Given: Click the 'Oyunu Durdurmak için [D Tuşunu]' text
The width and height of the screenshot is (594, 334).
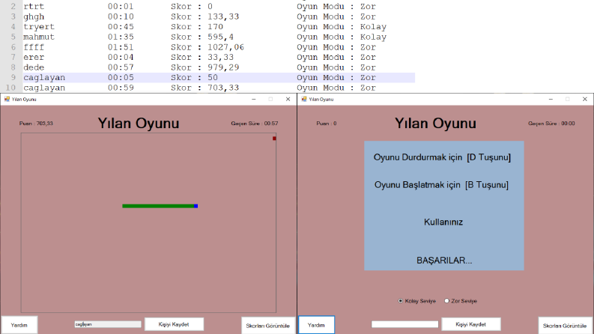Looking at the screenshot, I should [x=442, y=157].
